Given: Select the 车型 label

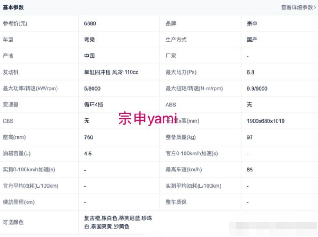Looking at the screenshot, I should [x=8, y=40].
